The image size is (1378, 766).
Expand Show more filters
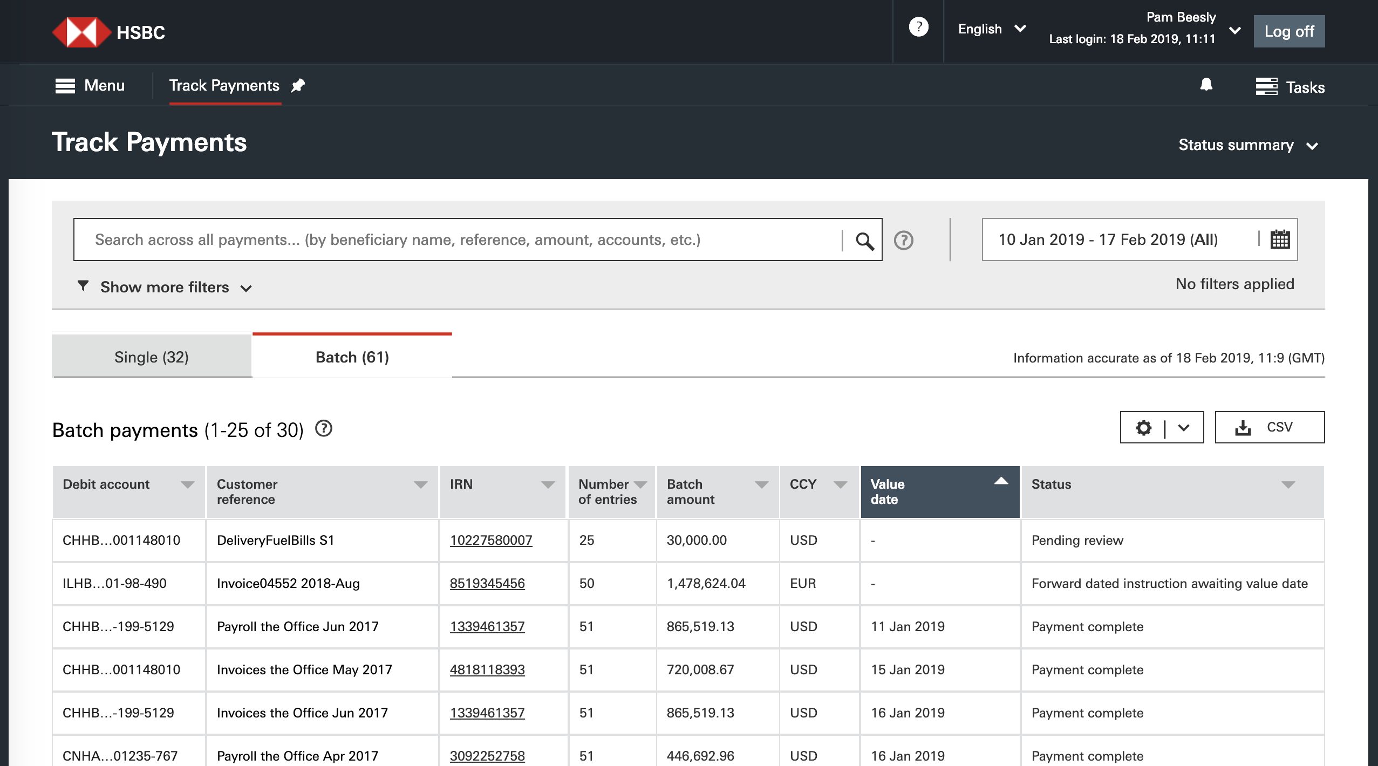tap(164, 287)
